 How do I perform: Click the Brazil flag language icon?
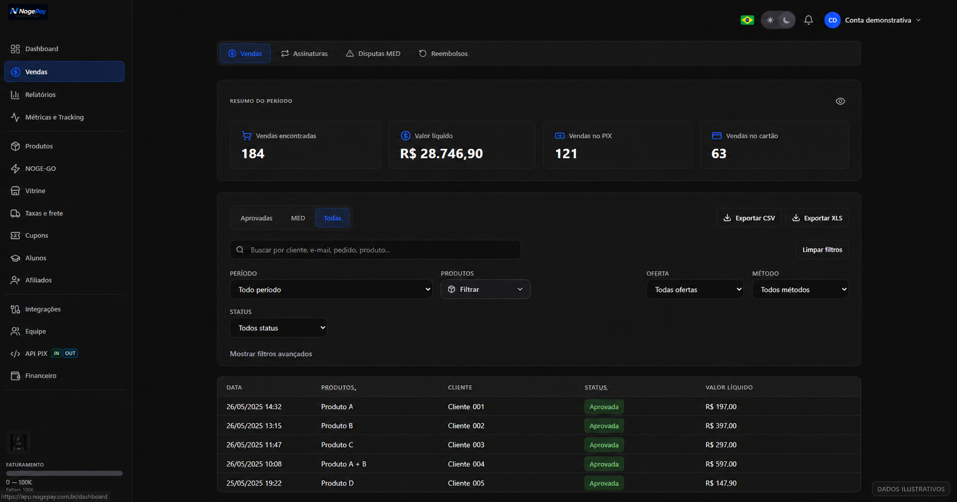pyautogui.click(x=747, y=20)
